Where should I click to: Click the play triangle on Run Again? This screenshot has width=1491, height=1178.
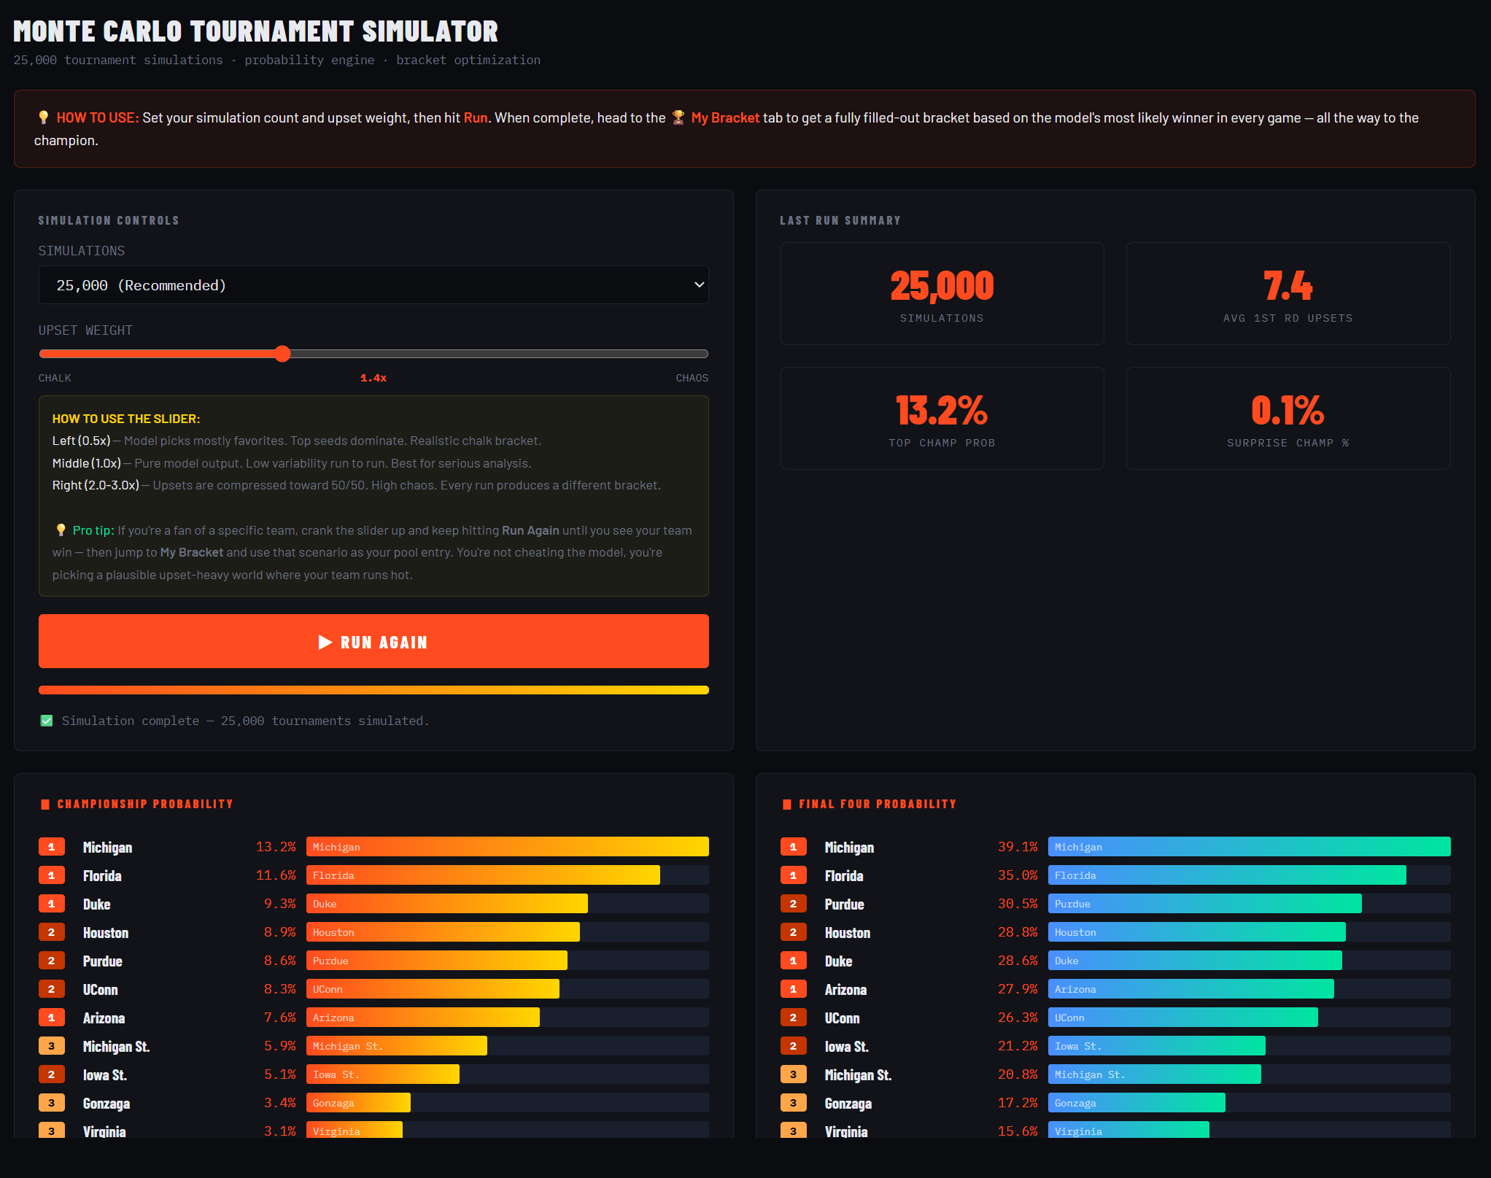325,642
